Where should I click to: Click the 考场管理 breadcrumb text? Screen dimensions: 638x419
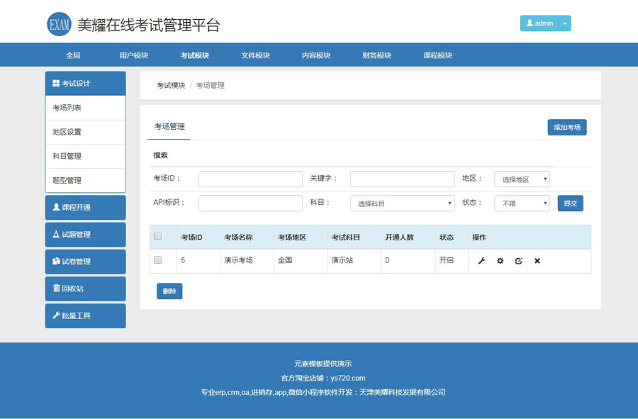[210, 85]
